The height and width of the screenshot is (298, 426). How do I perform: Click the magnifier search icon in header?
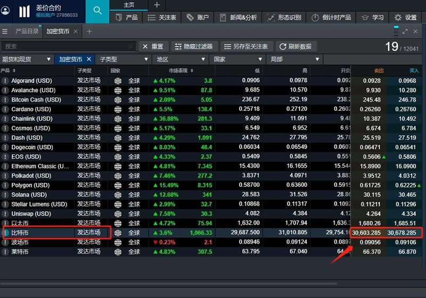97,11
